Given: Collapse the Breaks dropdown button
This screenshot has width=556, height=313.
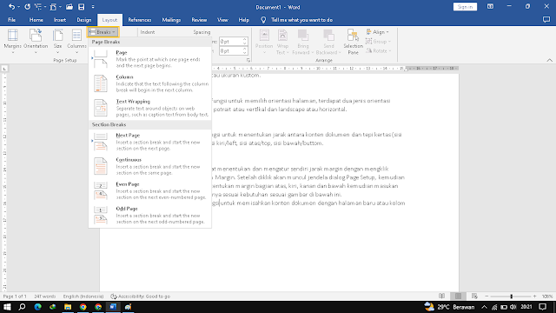Looking at the screenshot, I should [103, 32].
